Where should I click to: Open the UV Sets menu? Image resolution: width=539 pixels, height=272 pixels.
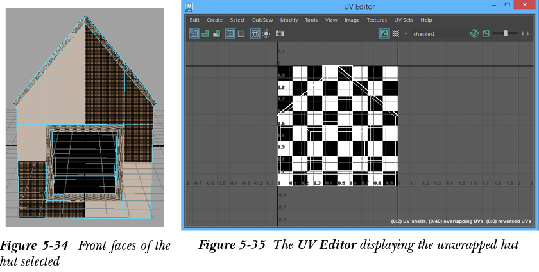point(404,20)
